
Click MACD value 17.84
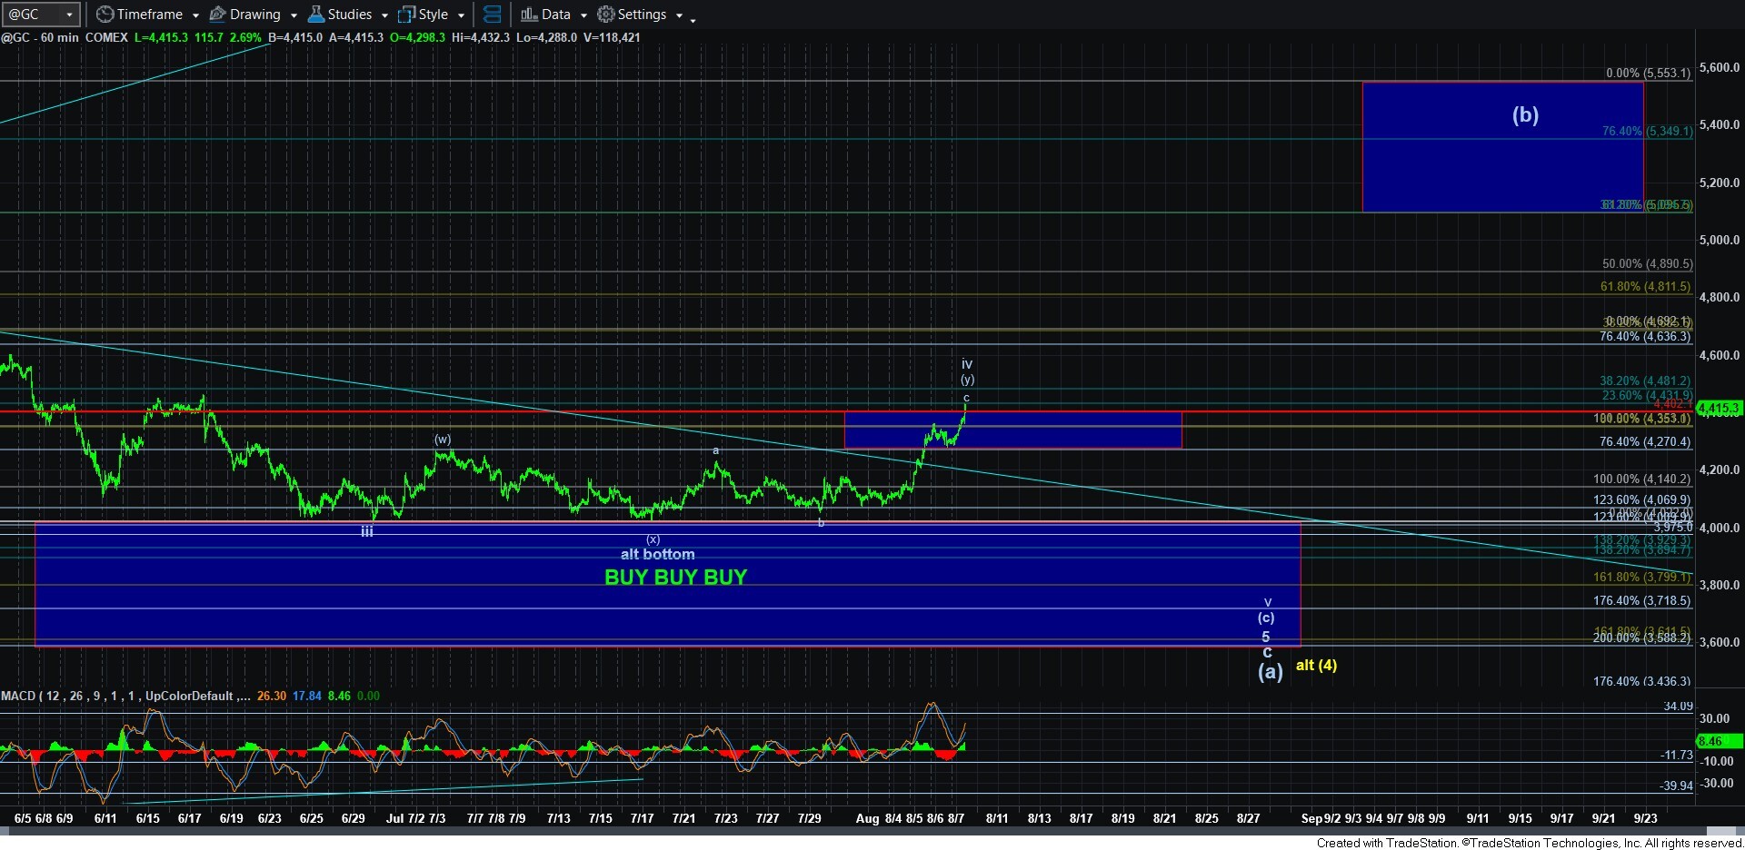307,696
